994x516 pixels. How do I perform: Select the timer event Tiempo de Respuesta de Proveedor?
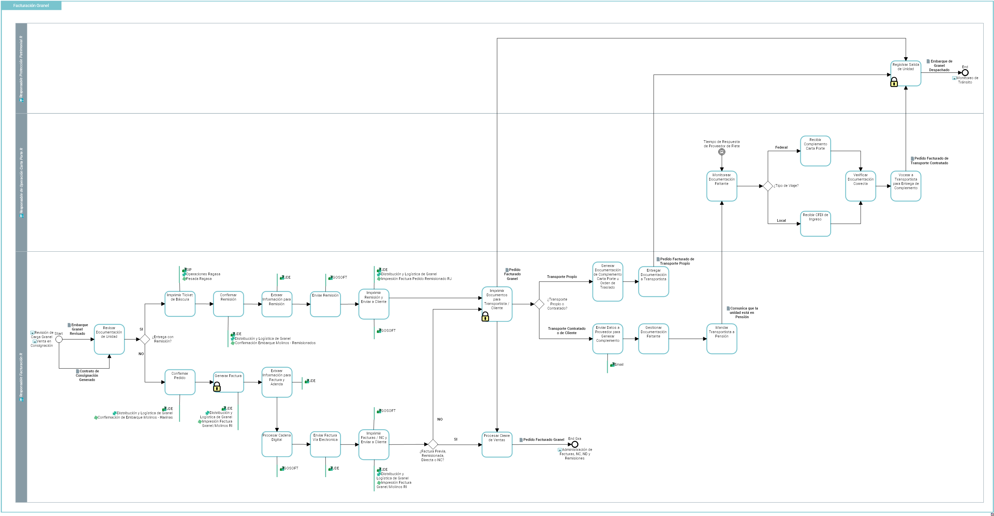coord(721,152)
